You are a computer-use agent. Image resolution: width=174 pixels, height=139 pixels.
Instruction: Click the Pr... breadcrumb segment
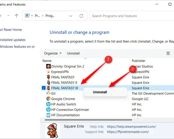[37, 16]
